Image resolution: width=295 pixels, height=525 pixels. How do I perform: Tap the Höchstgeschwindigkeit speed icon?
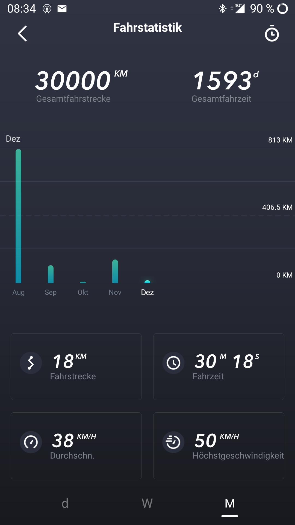coord(173,442)
